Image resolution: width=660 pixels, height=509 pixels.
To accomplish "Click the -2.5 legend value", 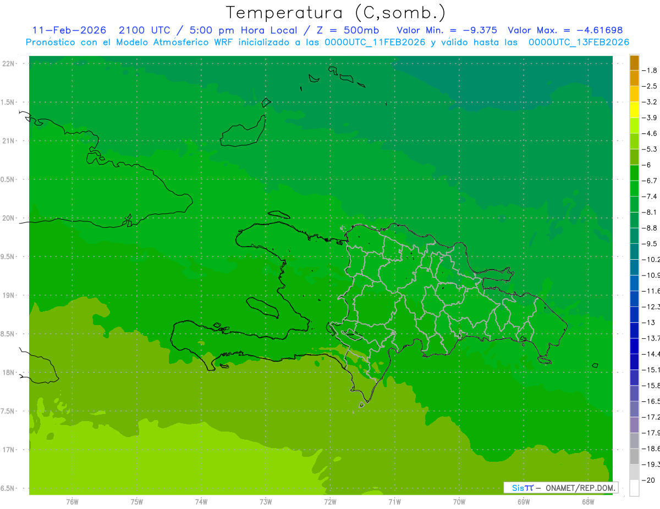I will 650,86.
